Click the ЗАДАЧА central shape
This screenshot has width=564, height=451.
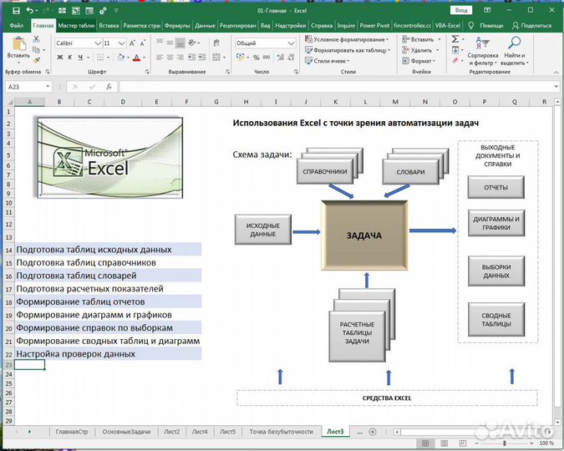364,236
